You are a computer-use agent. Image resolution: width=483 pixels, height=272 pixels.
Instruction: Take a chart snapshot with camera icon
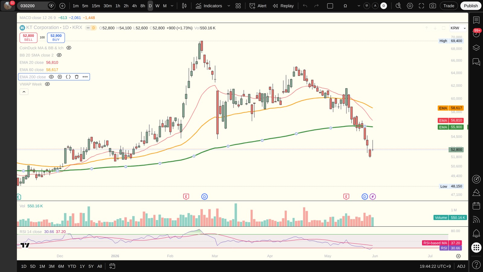click(433, 6)
